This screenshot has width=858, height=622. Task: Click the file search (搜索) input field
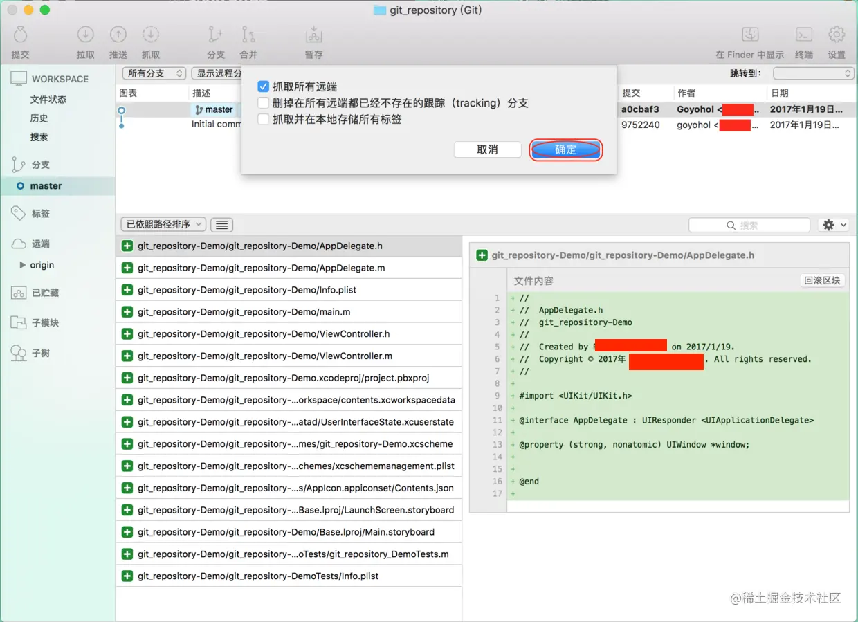click(x=749, y=225)
